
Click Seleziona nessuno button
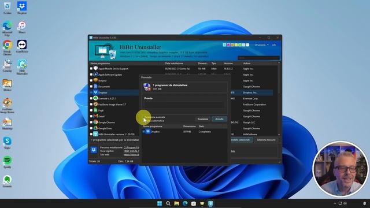point(266,140)
